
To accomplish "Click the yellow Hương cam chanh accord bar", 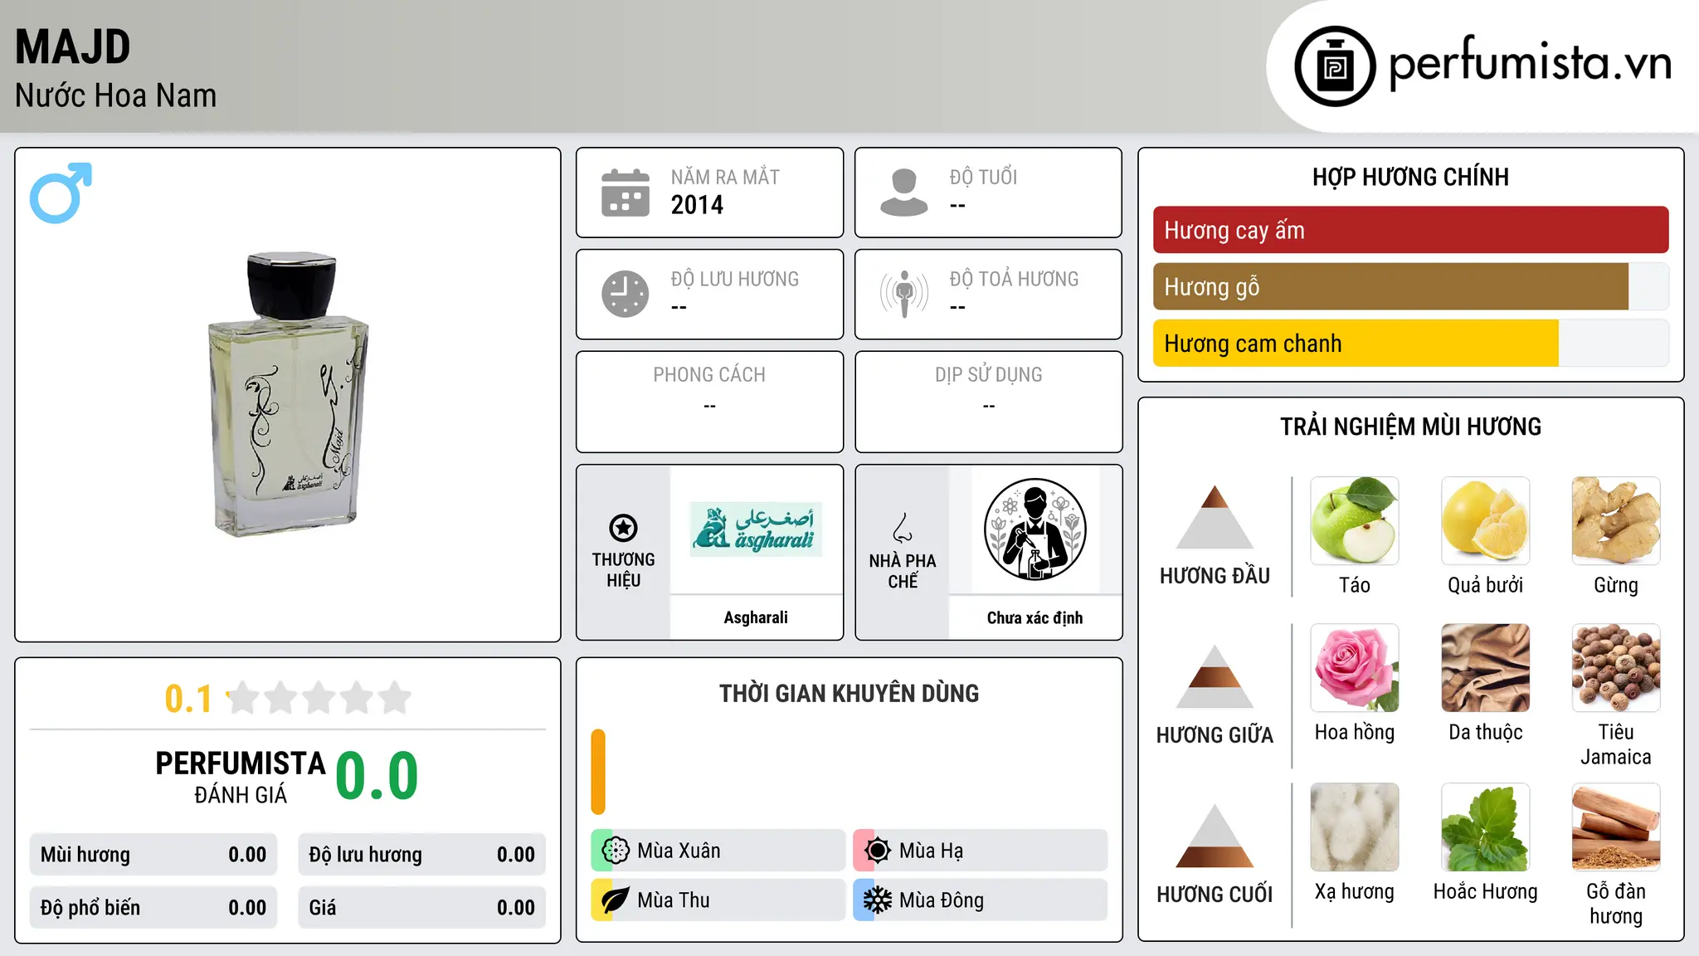I will click(1356, 343).
